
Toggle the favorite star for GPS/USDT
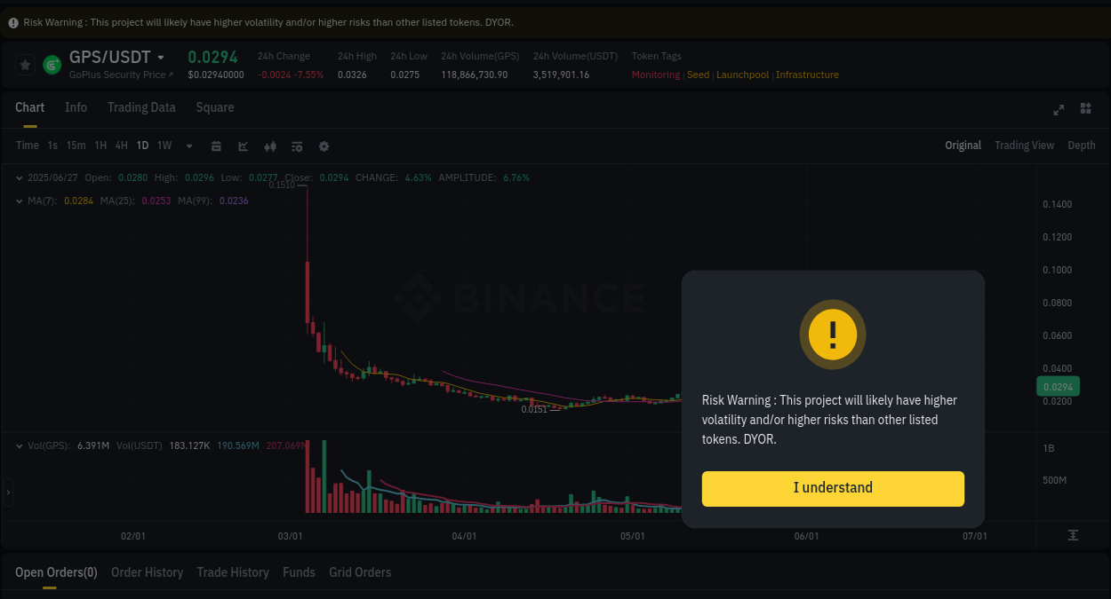[25, 64]
